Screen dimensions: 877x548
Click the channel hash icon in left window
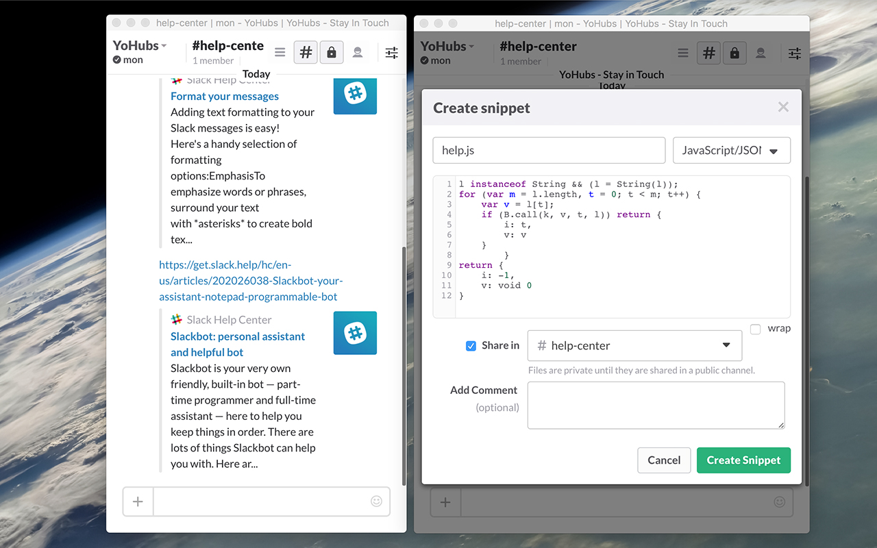point(306,52)
